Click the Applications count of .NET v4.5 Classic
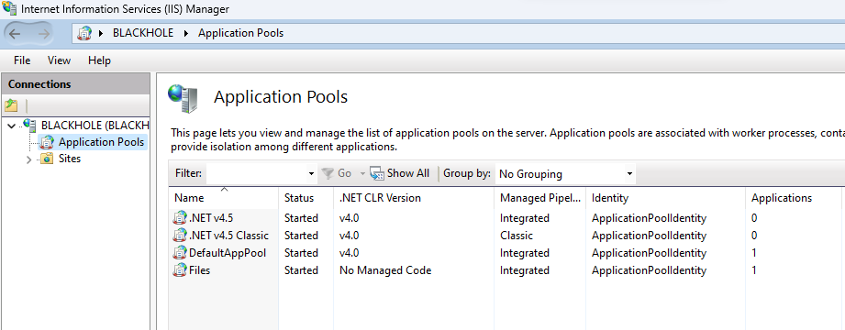 [754, 236]
